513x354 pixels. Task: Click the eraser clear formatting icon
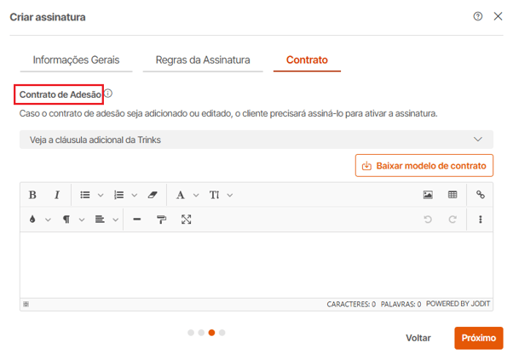(153, 195)
